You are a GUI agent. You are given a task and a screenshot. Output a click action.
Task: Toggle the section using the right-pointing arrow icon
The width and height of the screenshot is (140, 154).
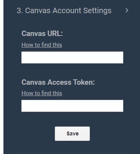(127, 10)
